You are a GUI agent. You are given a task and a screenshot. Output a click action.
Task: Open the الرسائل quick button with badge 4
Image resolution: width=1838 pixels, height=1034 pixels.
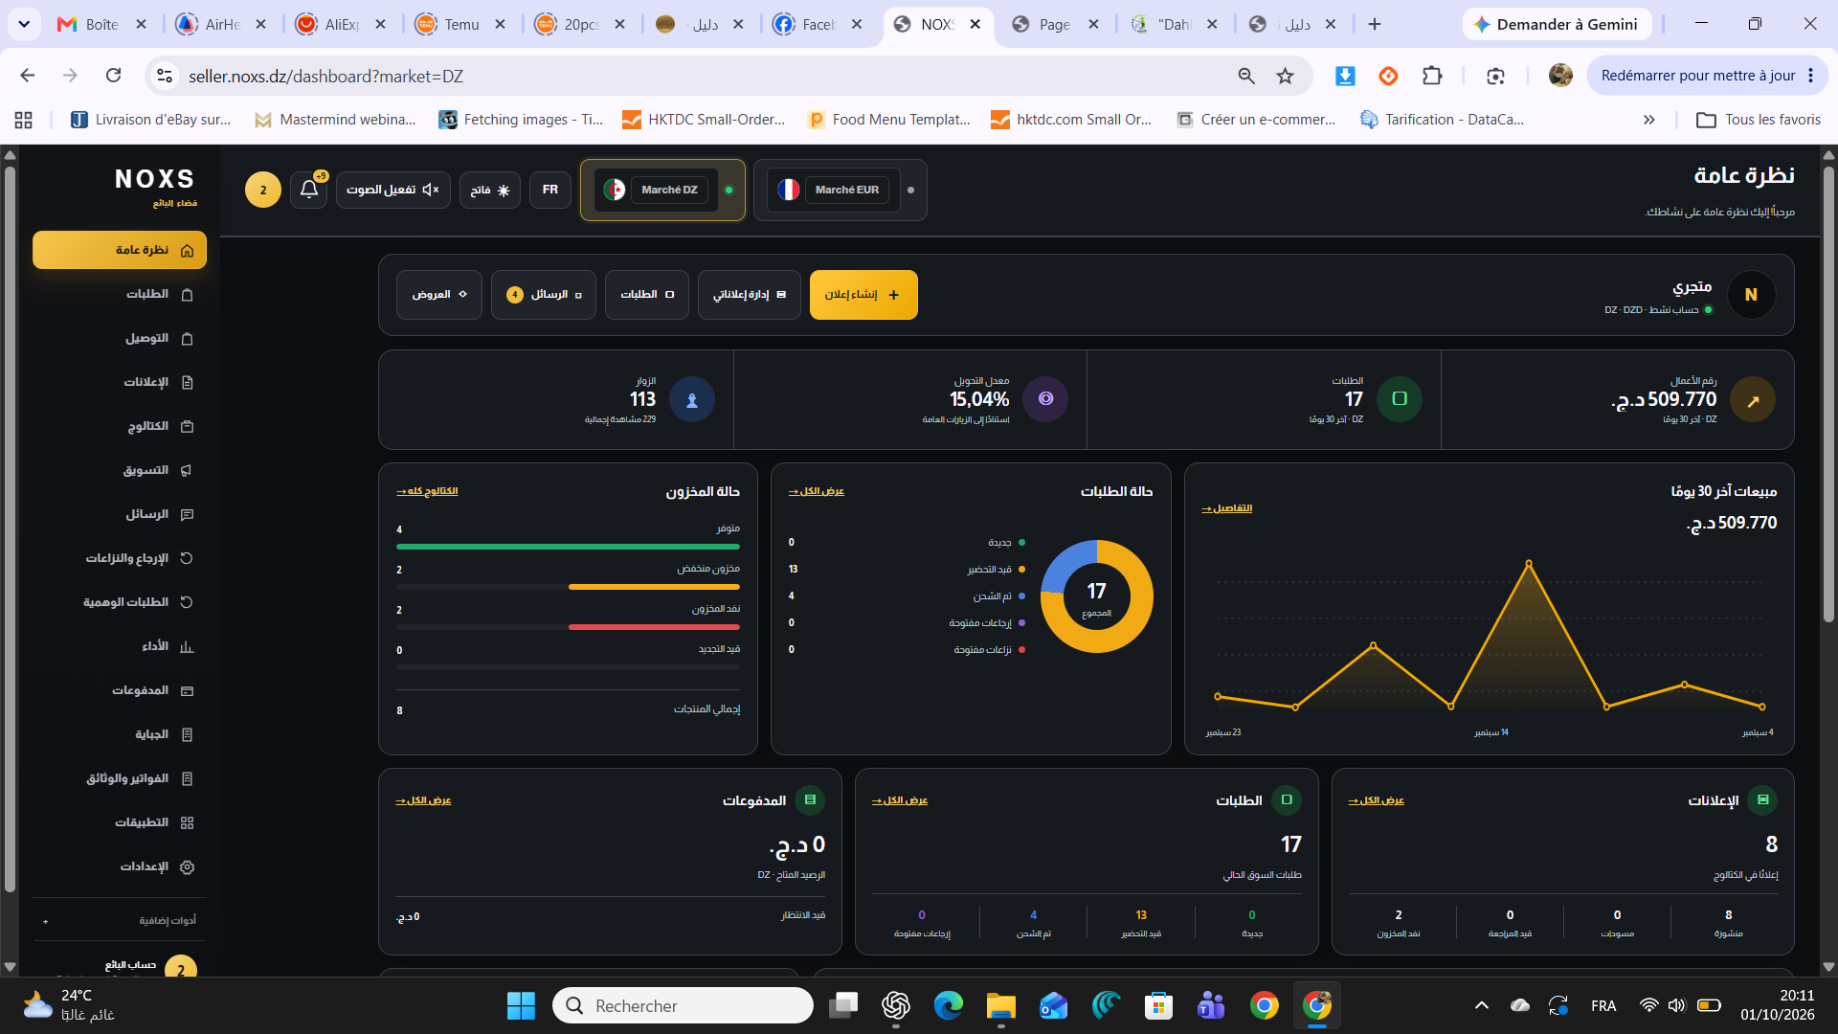point(544,295)
